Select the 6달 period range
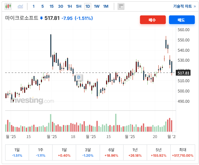 [x=111, y=152]
